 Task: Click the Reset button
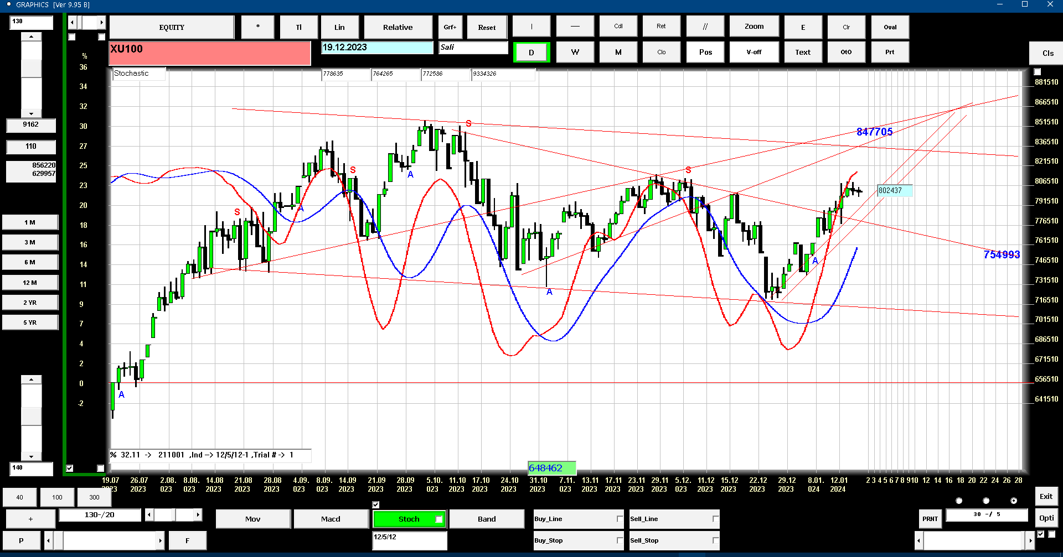coord(487,27)
